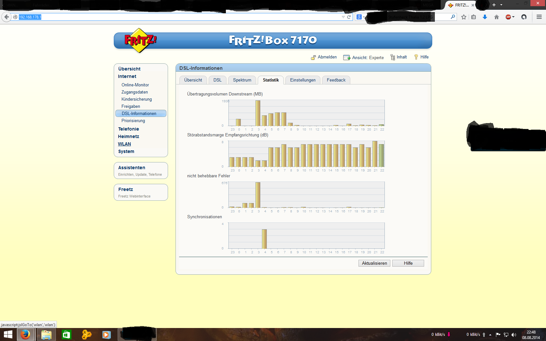This screenshot has height=341, width=546.
Task: Click the Abmelden lock icon
Action: pyautogui.click(x=313, y=57)
